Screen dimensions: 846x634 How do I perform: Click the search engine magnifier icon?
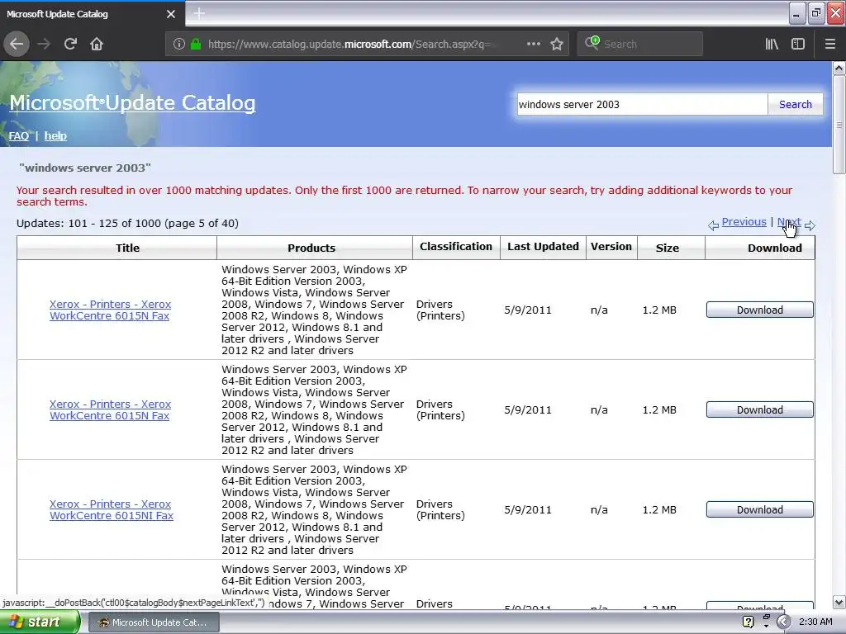click(x=592, y=43)
